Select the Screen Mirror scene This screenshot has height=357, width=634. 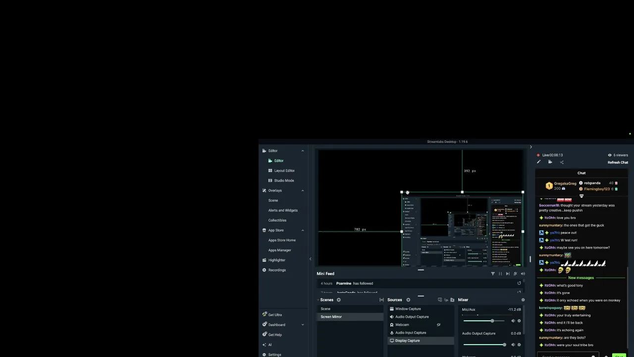[x=350, y=317]
